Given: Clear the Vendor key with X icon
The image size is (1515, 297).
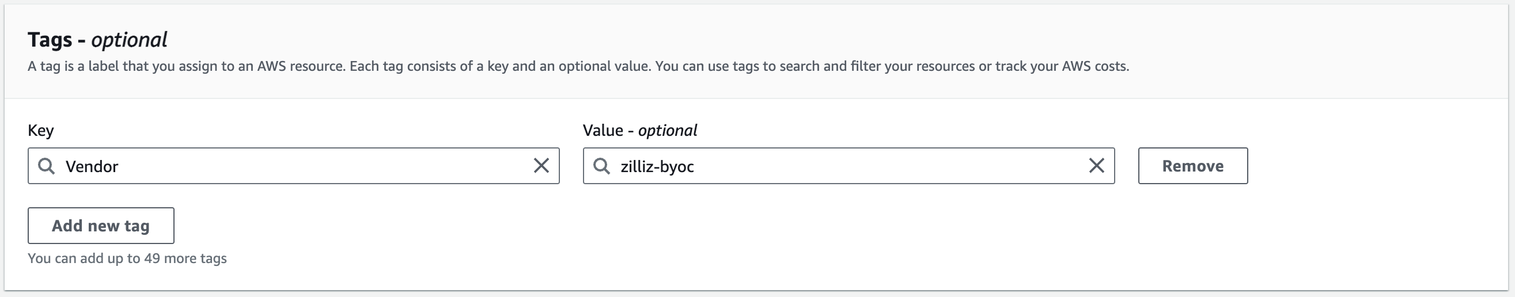Looking at the screenshot, I should pyautogui.click(x=541, y=166).
